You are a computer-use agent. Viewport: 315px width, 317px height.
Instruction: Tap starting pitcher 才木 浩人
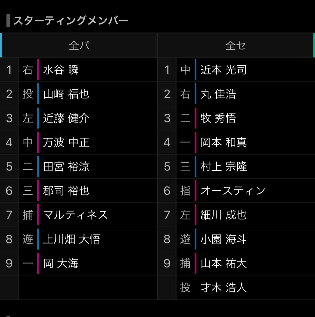pos(223,288)
